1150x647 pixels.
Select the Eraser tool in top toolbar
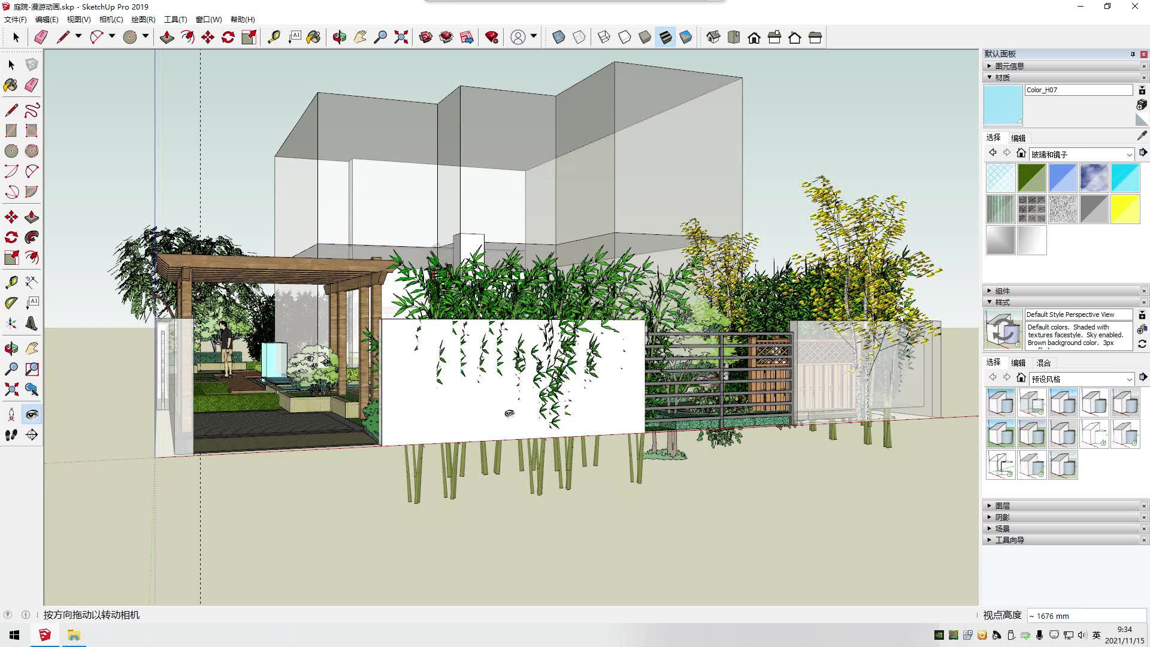pos(40,38)
